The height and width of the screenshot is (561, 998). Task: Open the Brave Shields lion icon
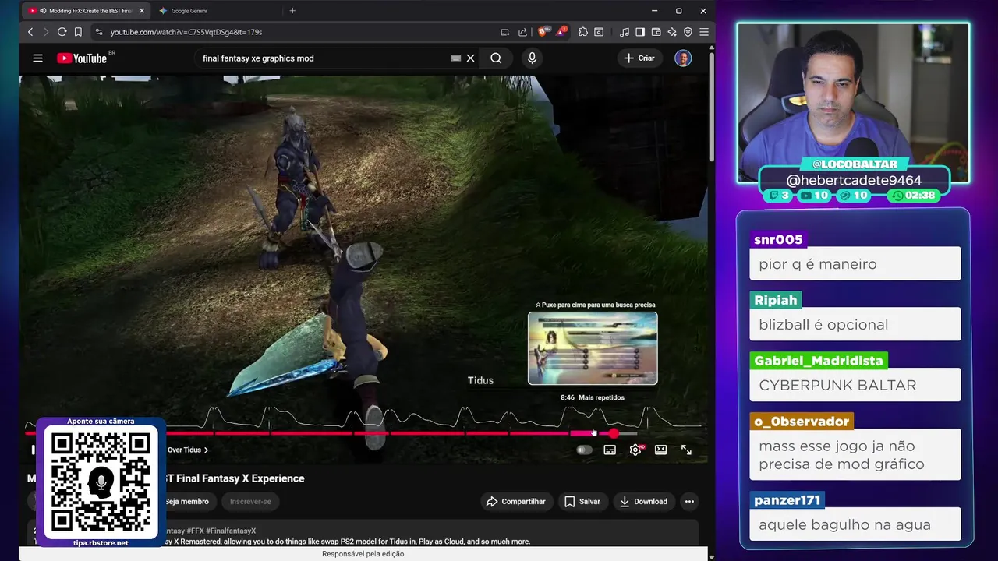[x=543, y=32]
